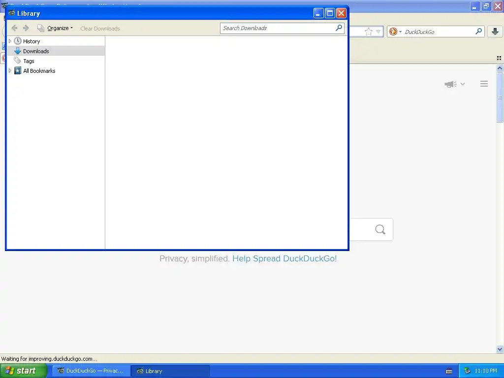Go forward in Library window
Viewport: 504px width, 378px height.
[26, 28]
